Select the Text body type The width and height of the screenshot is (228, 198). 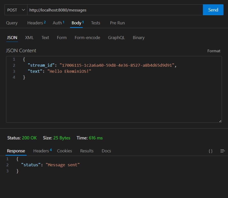pos(45,38)
